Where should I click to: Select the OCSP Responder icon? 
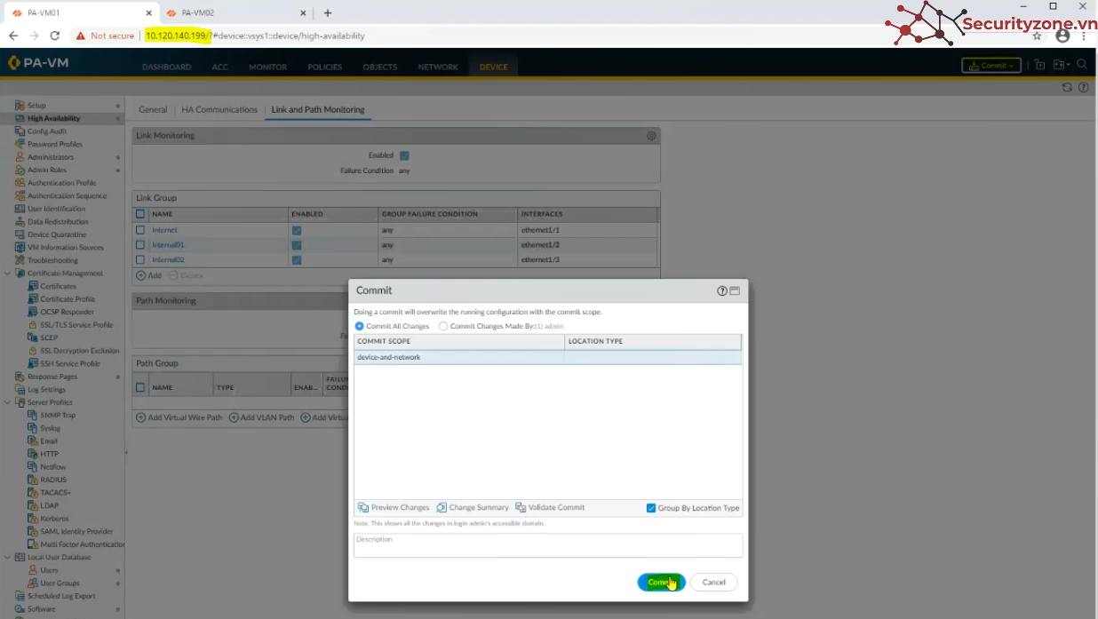pyautogui.click(x=33, y=312)
